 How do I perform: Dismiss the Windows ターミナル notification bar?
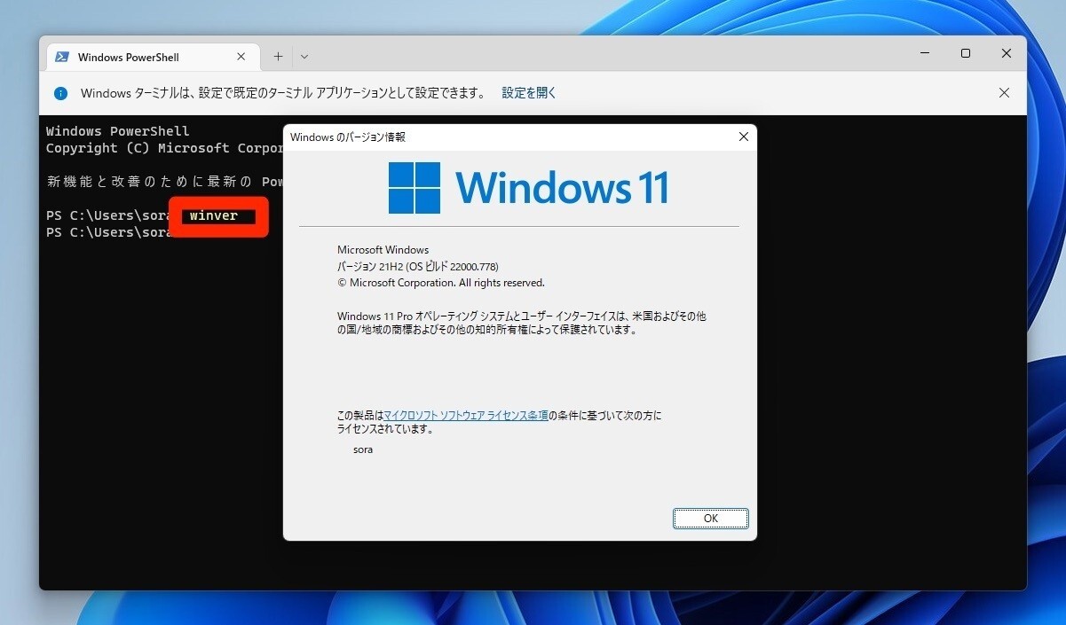(1004, 92)
